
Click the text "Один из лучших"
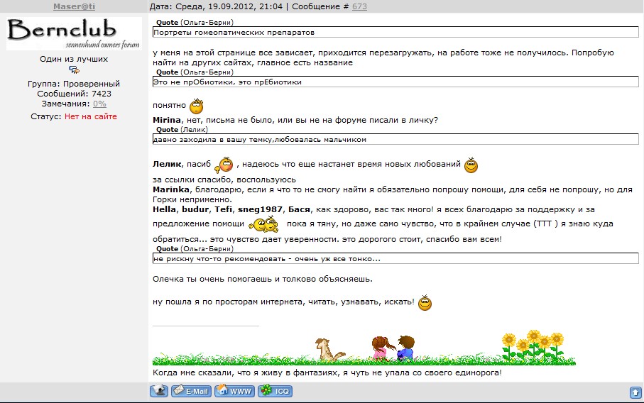coord(74,59)
